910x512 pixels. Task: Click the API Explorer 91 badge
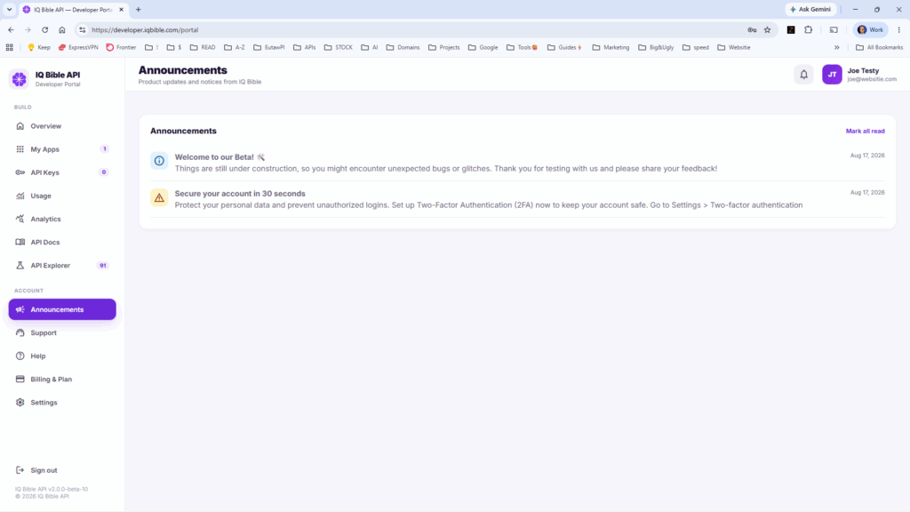(x=103, y=265)
